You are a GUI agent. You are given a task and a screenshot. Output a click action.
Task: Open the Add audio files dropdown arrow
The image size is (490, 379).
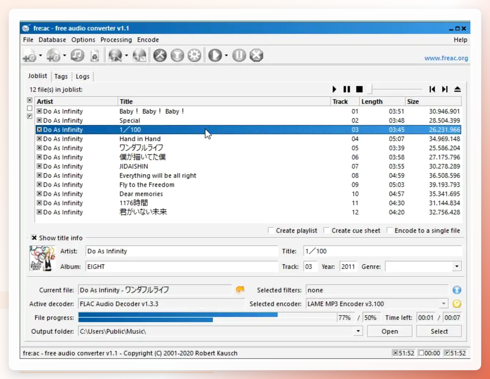tap(40, 55)
